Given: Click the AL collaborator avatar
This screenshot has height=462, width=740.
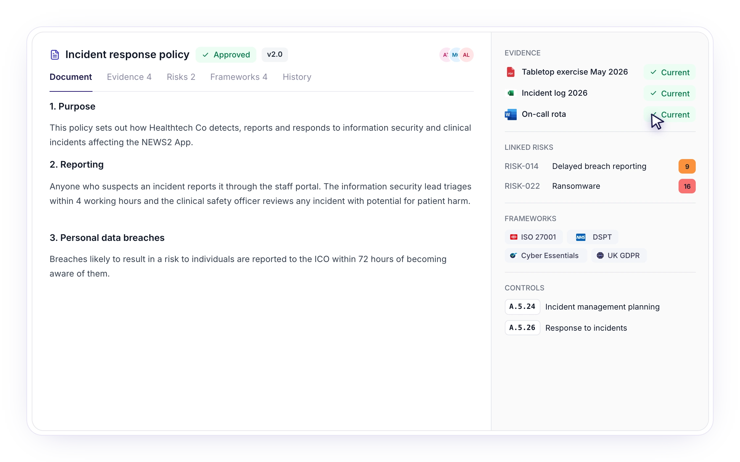Looking at the screenshot, I should click(466, 55).
